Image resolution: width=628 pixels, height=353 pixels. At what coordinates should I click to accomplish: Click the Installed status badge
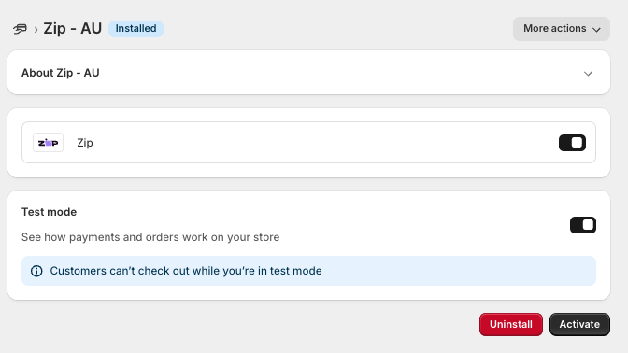point(136,29)
